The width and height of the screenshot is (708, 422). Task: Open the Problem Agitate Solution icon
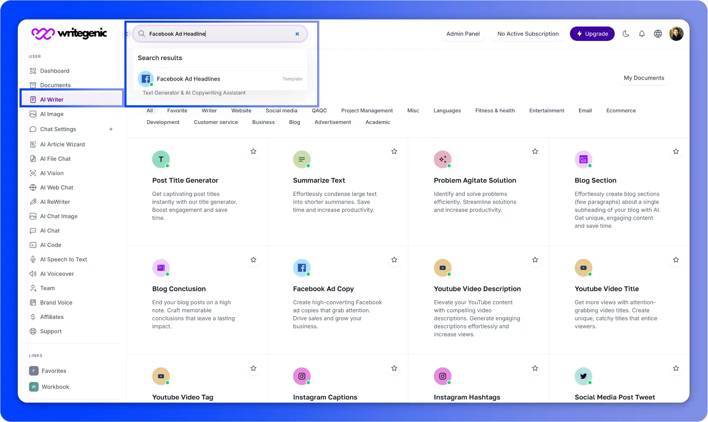tap(443, 159)
